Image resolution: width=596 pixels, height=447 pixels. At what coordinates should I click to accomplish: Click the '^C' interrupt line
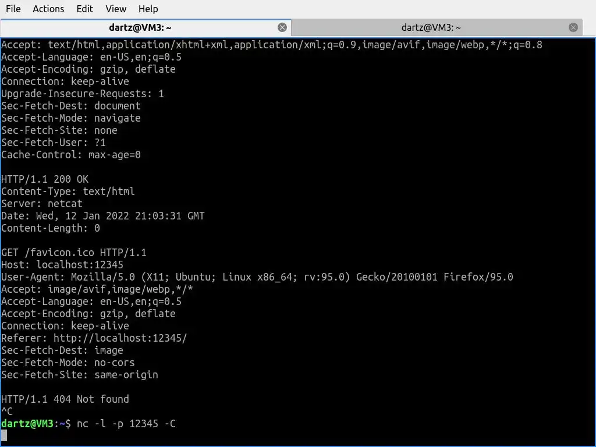click(7, 411)
